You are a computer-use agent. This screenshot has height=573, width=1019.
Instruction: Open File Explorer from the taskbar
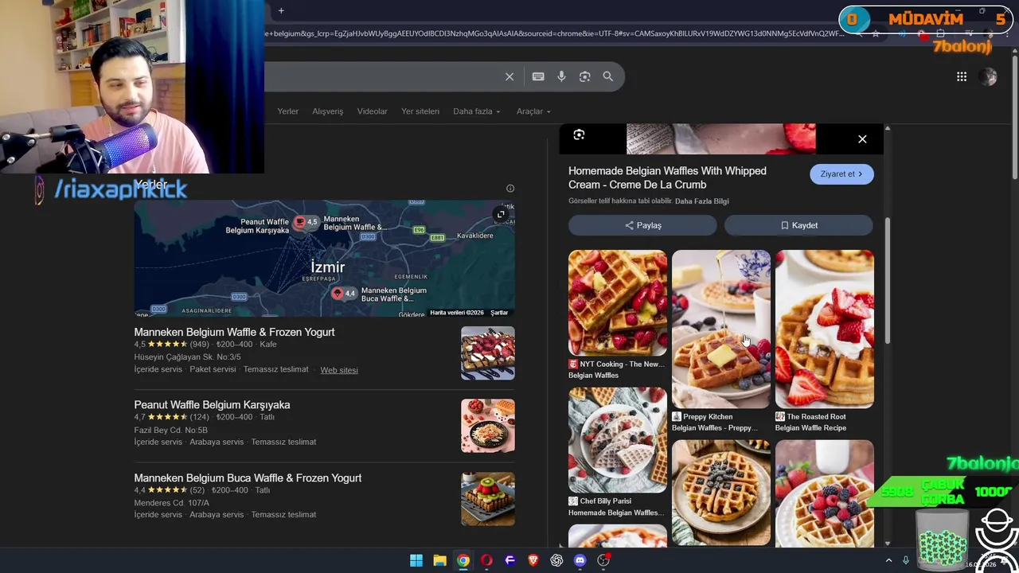(439, 560)
